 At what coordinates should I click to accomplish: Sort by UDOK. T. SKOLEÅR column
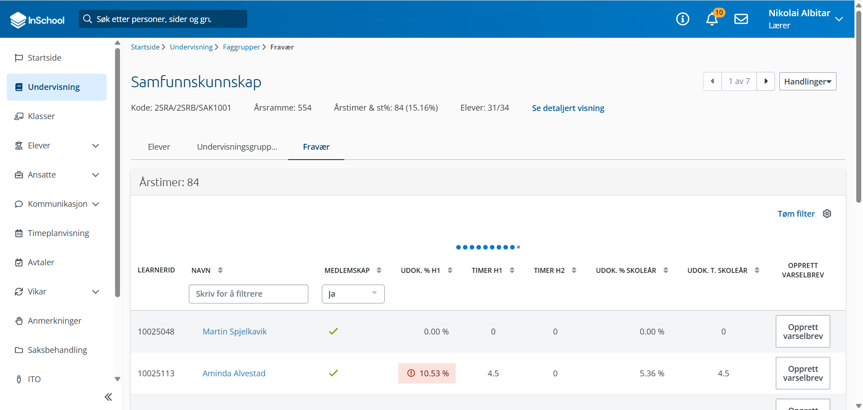(x=757, y=270)
